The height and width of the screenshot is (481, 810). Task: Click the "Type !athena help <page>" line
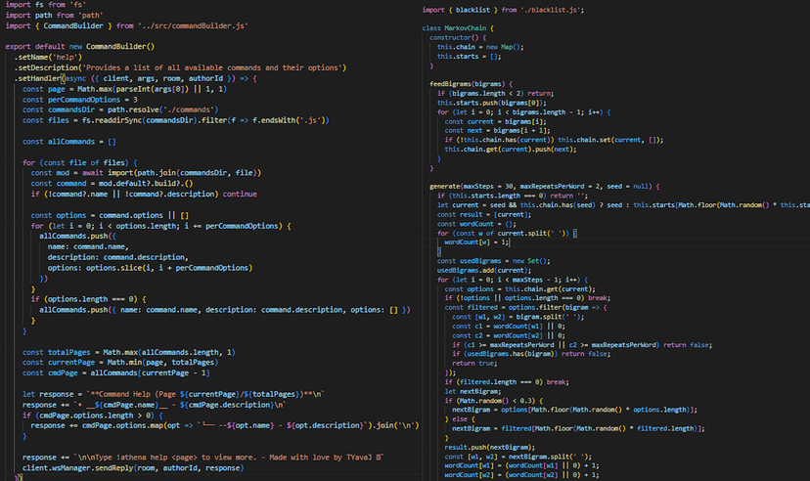[x=203, y=458]
